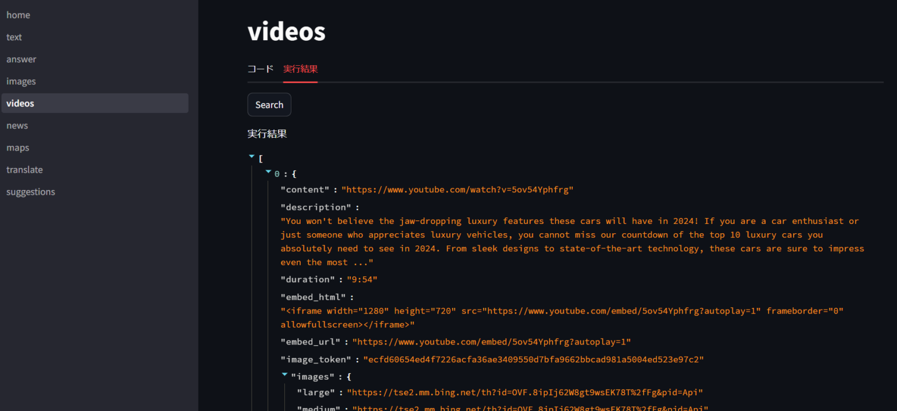Screen dimensions: 897x411
Task: Open the news section
Action: (17, 125)
